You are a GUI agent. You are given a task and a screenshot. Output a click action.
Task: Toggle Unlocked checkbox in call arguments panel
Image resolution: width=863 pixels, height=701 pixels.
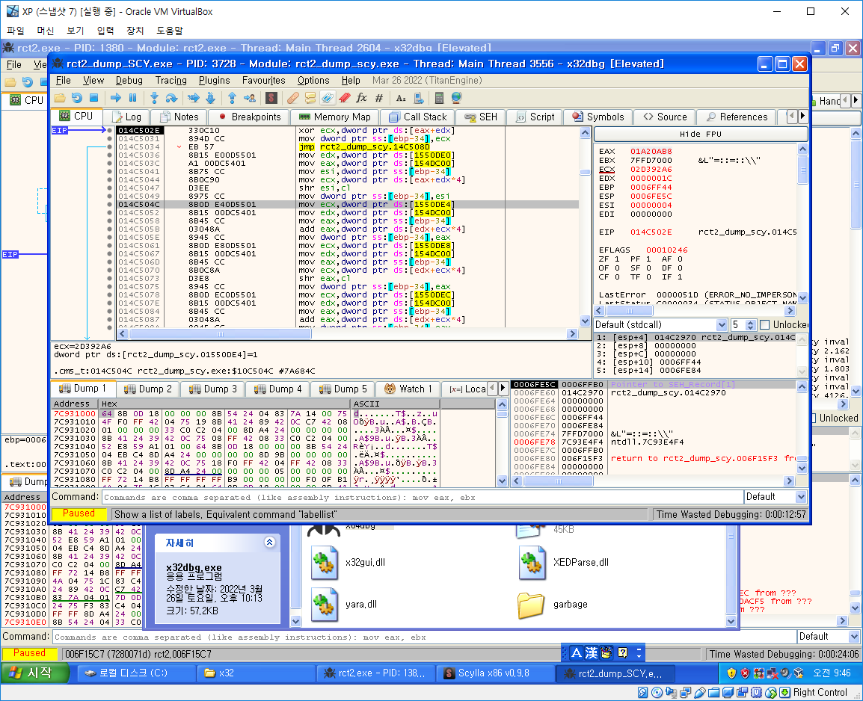(x=764, y=324)
